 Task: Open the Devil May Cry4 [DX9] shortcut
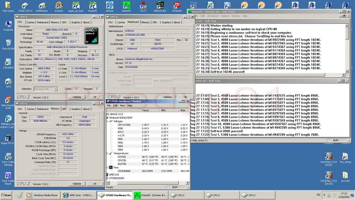click(329, 159)
